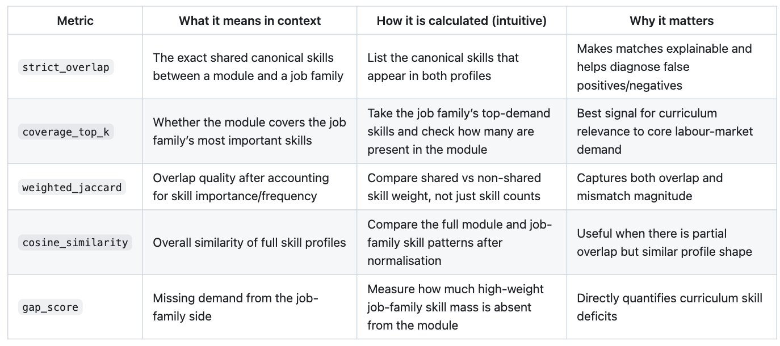Click "Best signal for curriculum relevance" cell

pyautogui.click(x=665, y=131)
